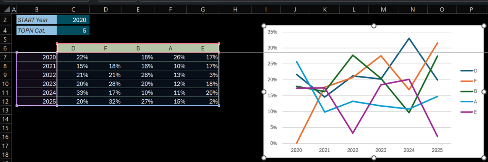Click the 2% cell in the 2025 row

(x=203, y=102)
